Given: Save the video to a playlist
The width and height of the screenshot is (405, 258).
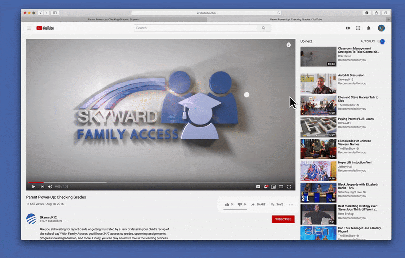Looking at the screenshot, I should pos(277,204).
